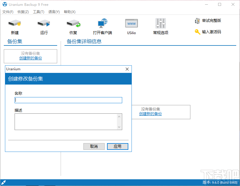Click inside the 名称 text field
This screenshot has height=186, width=240.
(68, 100)
